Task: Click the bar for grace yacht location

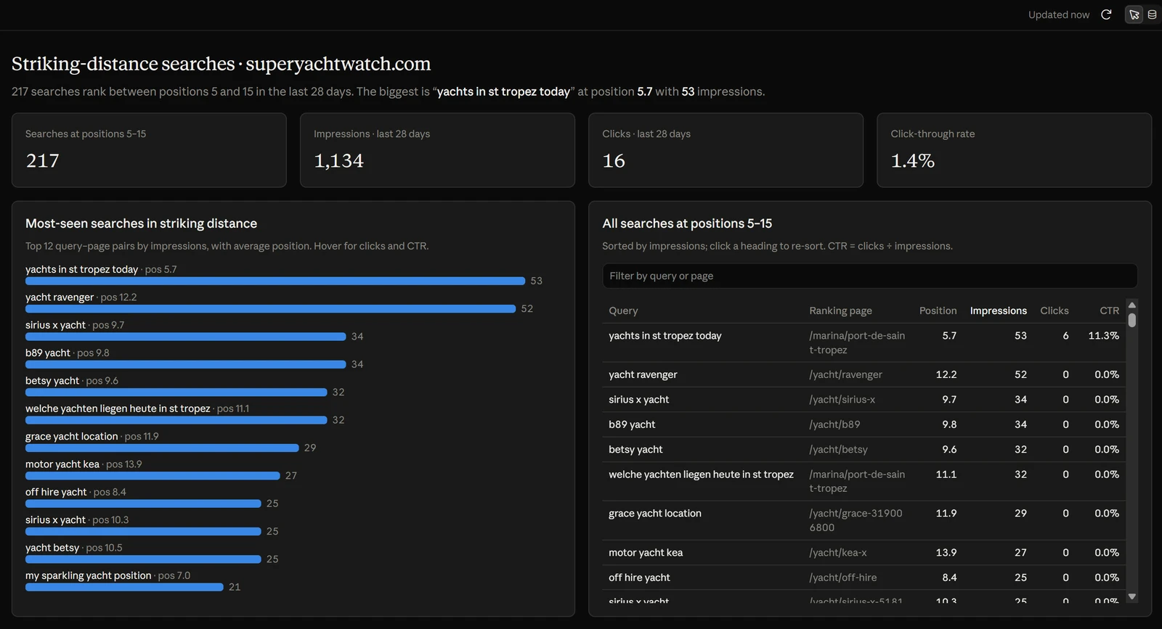Action: point(162,448)
